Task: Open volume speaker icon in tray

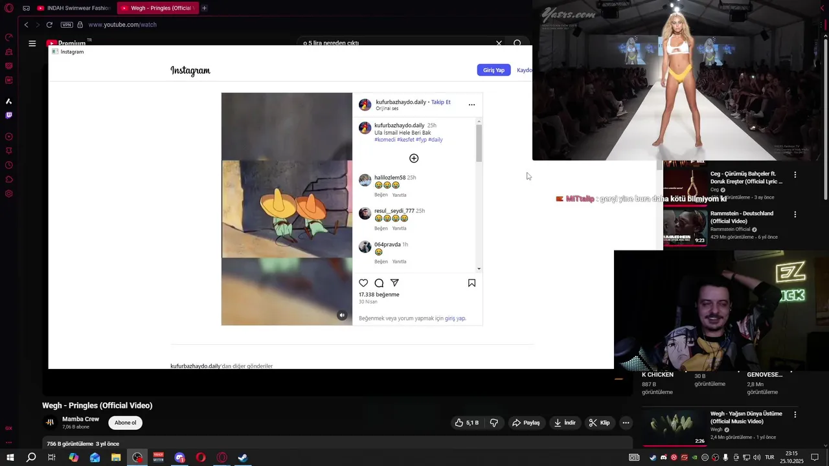Action: 756,458
